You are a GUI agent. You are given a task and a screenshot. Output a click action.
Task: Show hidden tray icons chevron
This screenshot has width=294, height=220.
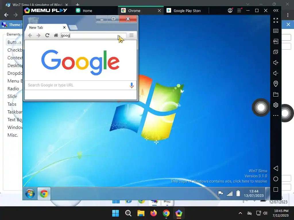pyautogui.click(x=240, y=213)
